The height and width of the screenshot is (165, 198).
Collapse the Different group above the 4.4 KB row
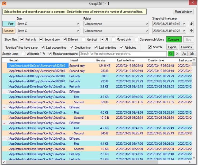point(5,139)
